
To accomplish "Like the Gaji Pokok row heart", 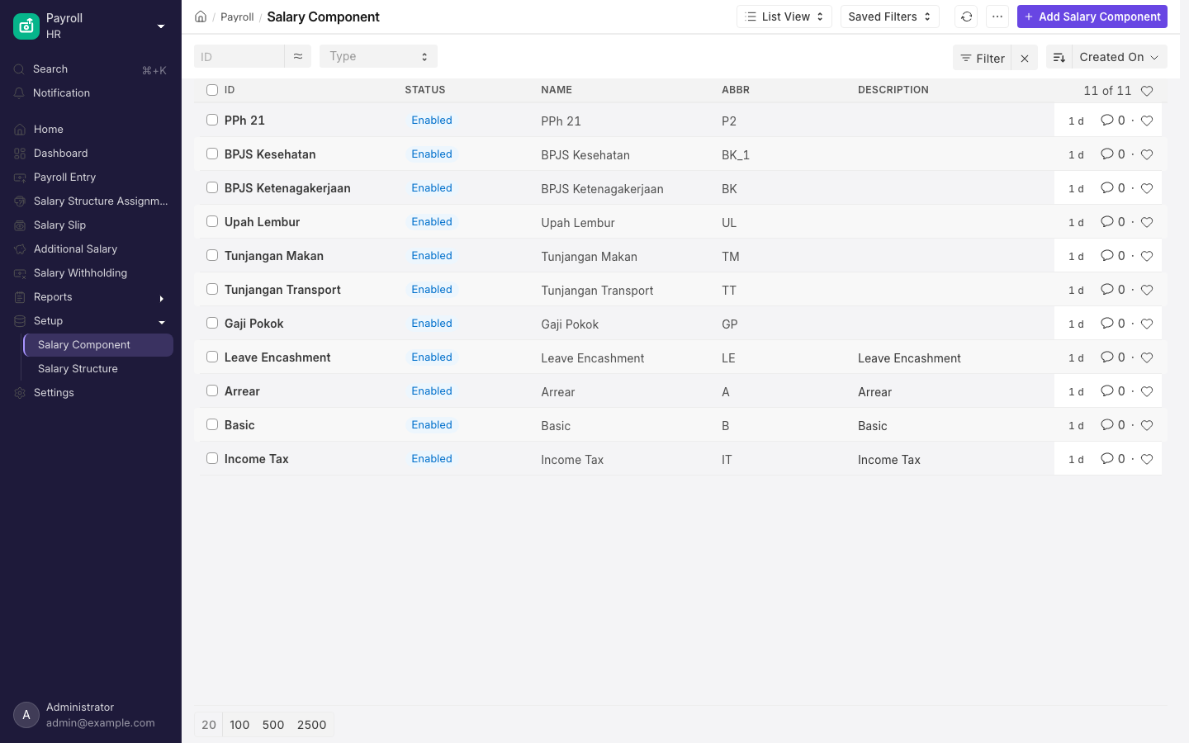I will [1147, 324].
